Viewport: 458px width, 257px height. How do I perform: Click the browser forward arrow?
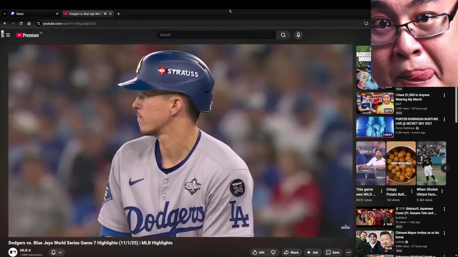tap(13, 24)
